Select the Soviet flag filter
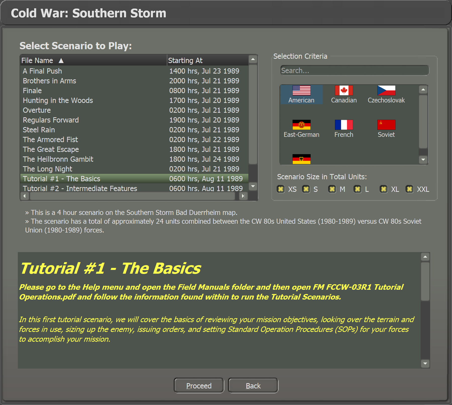 (x=386, y=129)
